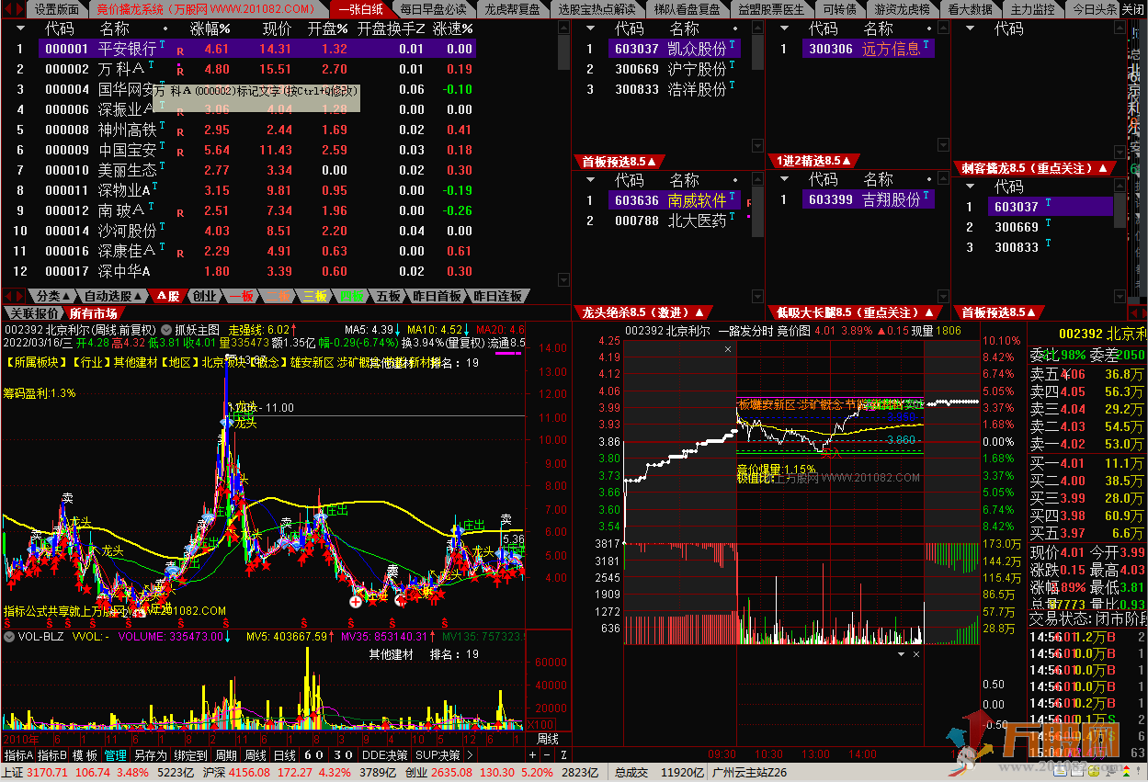The width and height of the screenshot is (1148, 782).
Task: Open column menu triangle in 凯众股份 list header
Action: tap(592, 28)
